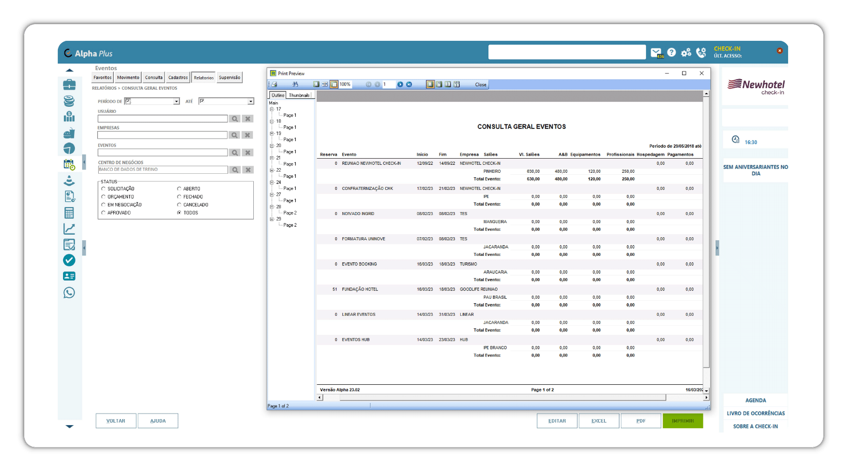The width and height of the screenshot is (846, 476).
Task: Collapse outline node 17 in tree
Action: point(272,109)
